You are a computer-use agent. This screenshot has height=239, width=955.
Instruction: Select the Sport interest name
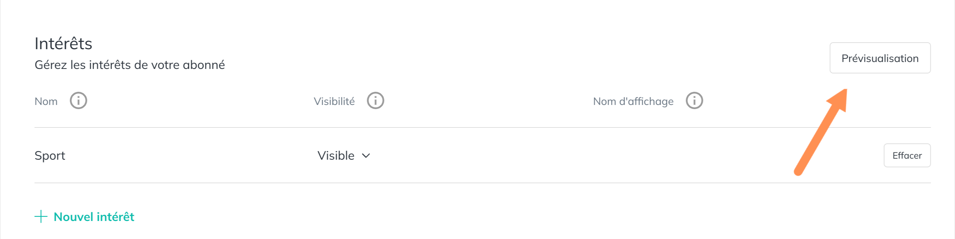point(50,156)
